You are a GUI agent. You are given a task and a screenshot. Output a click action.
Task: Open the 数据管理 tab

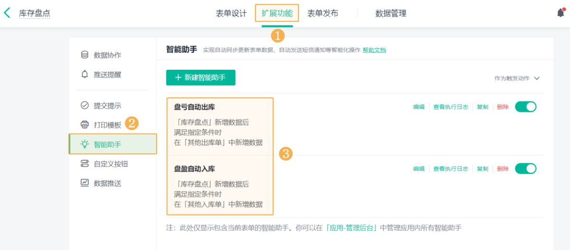coord(390,13)
